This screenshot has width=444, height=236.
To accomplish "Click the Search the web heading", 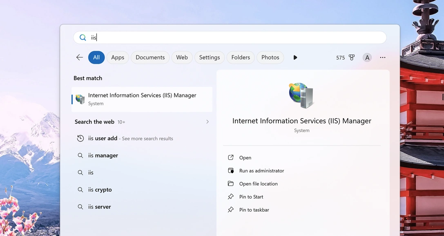I will pyautogui.click(x=94, y=122).
